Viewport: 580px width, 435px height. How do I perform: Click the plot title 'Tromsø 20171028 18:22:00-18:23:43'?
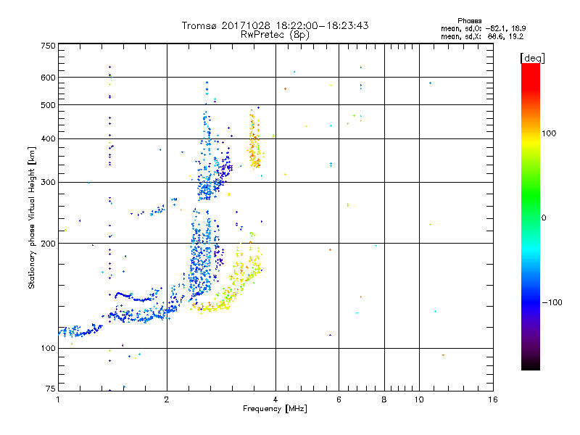click(x=275, y=25)
